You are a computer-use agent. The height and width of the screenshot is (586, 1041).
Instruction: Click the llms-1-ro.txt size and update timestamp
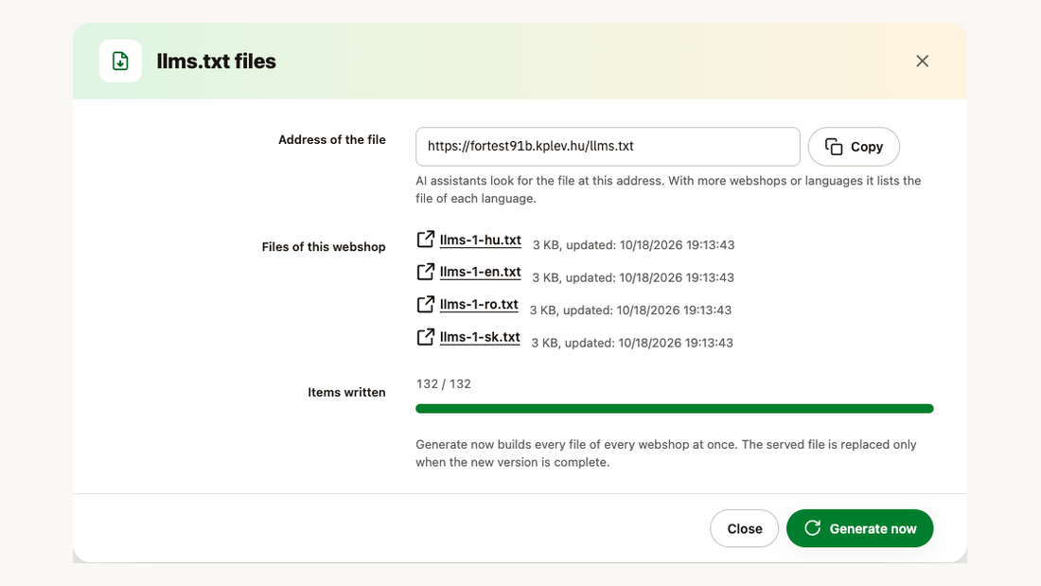point(630,311)
